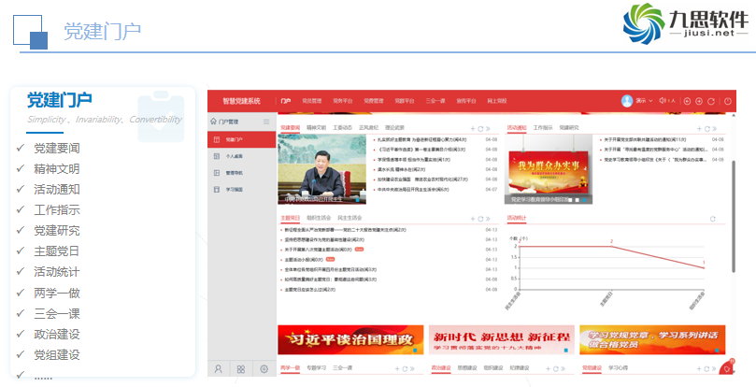Image resolution: width=756 pixels, height=387 pixels.
Task: Click the user profile icon in sidebar footer
Action: pos(218,369)
